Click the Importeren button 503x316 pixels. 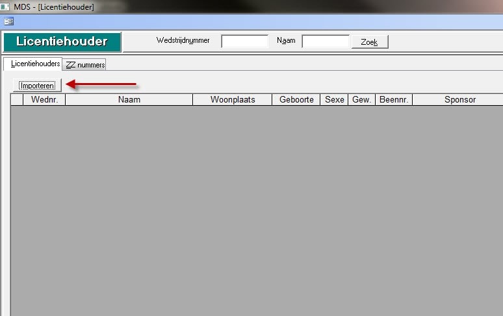coord(38,85)
